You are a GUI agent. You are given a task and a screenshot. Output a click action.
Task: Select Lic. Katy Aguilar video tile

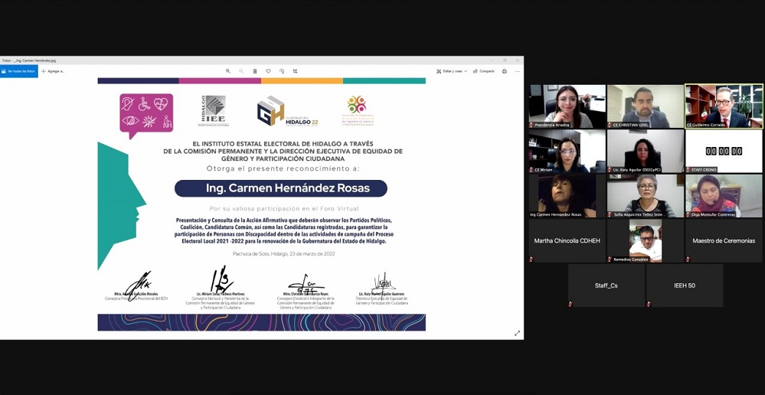pyautogui.click(x=646, y=151)
